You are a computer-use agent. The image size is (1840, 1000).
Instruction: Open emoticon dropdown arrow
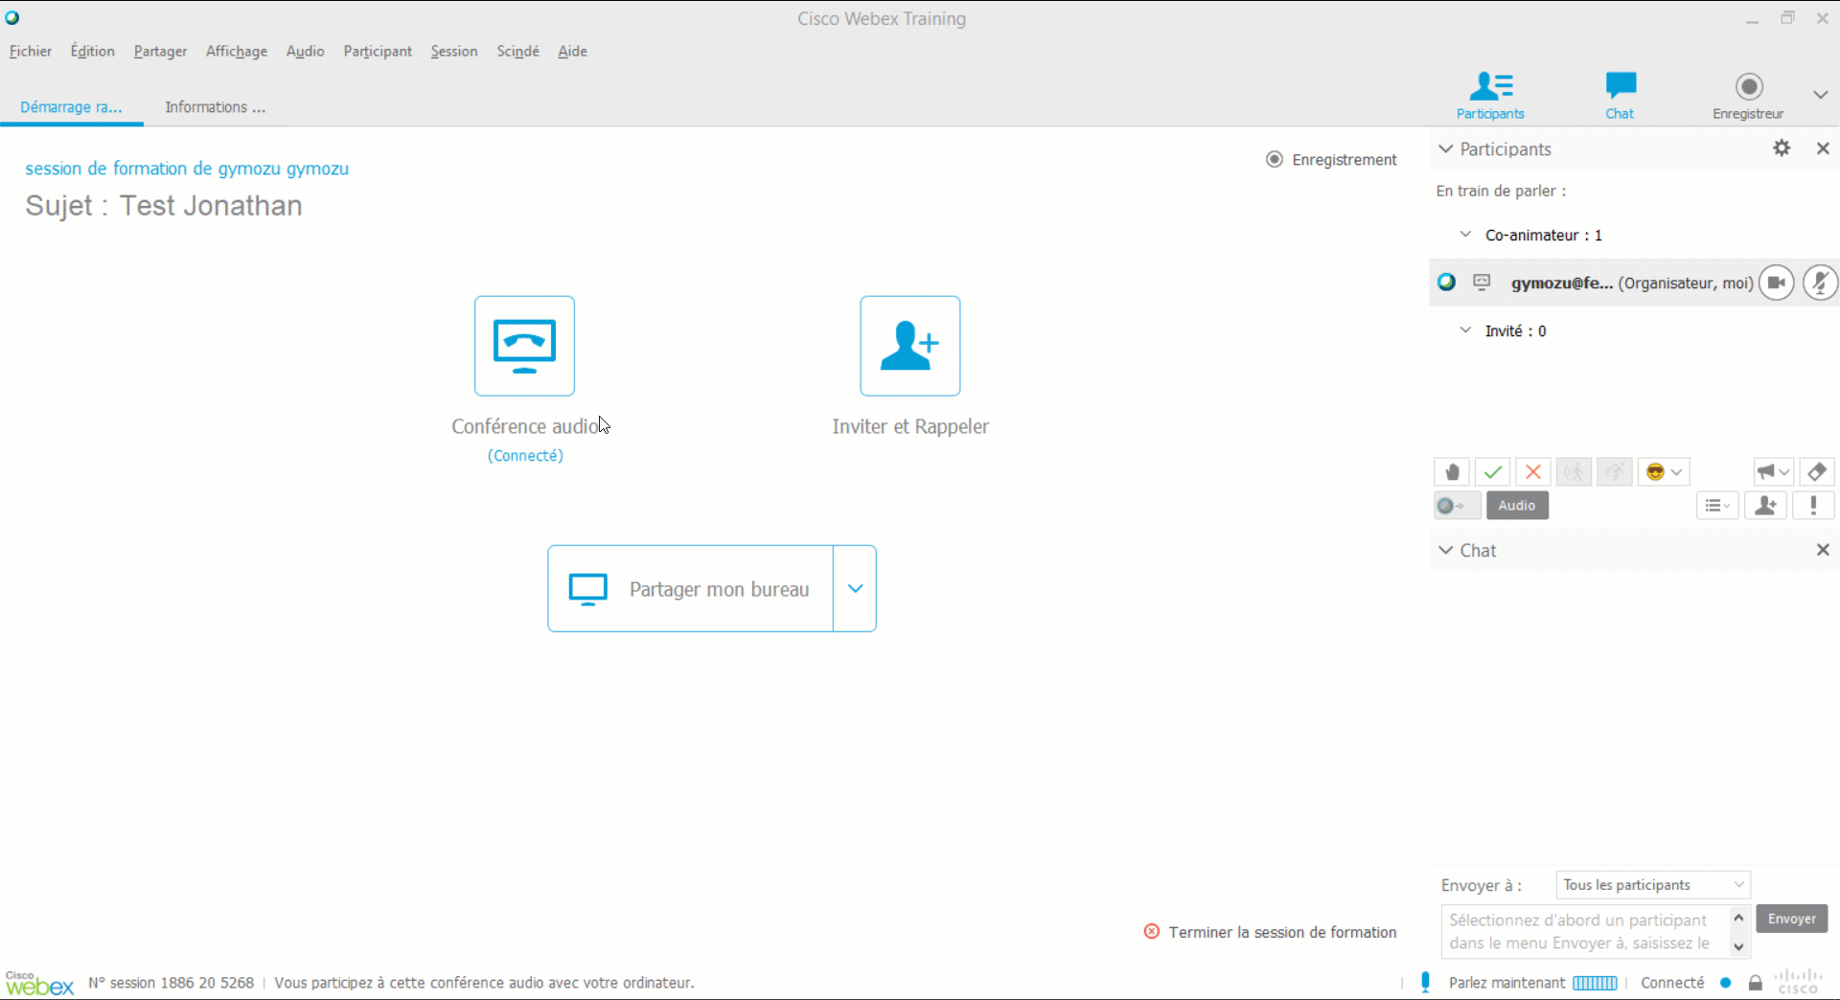(1677, 472)
